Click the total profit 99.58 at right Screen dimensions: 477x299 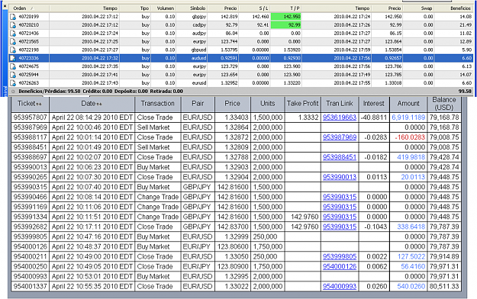click(x=465, y=91)
